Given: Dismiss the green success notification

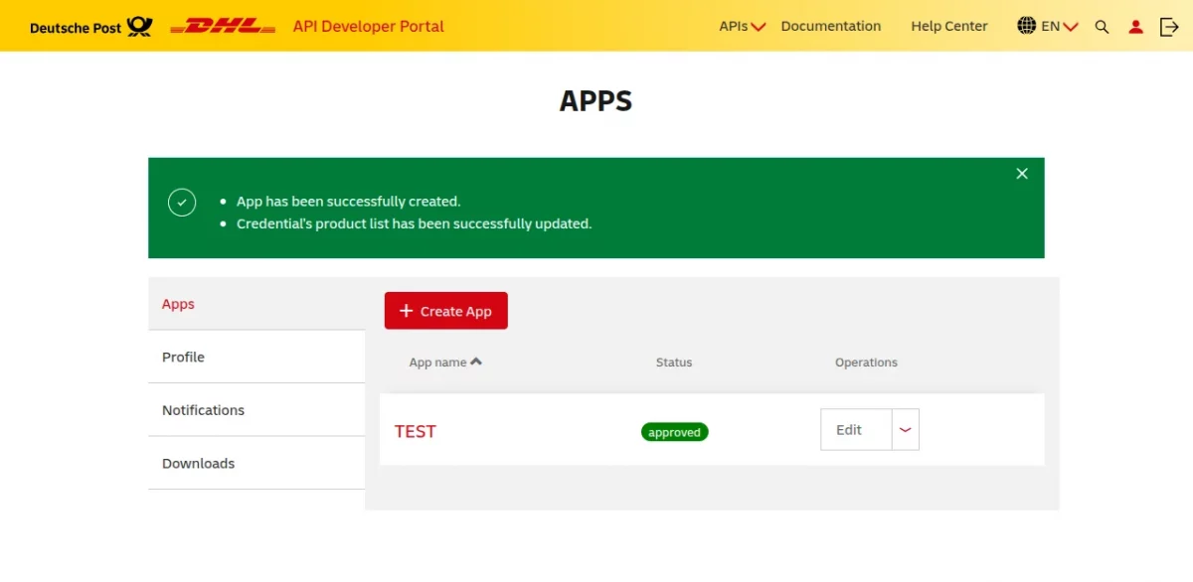Looking at the screenshot, I should pyautogui.click(x=1021, y=173).
